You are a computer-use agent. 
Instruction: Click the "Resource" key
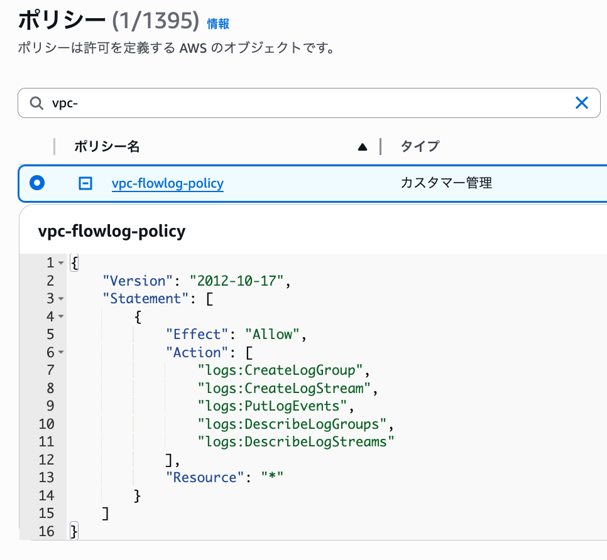205,477
